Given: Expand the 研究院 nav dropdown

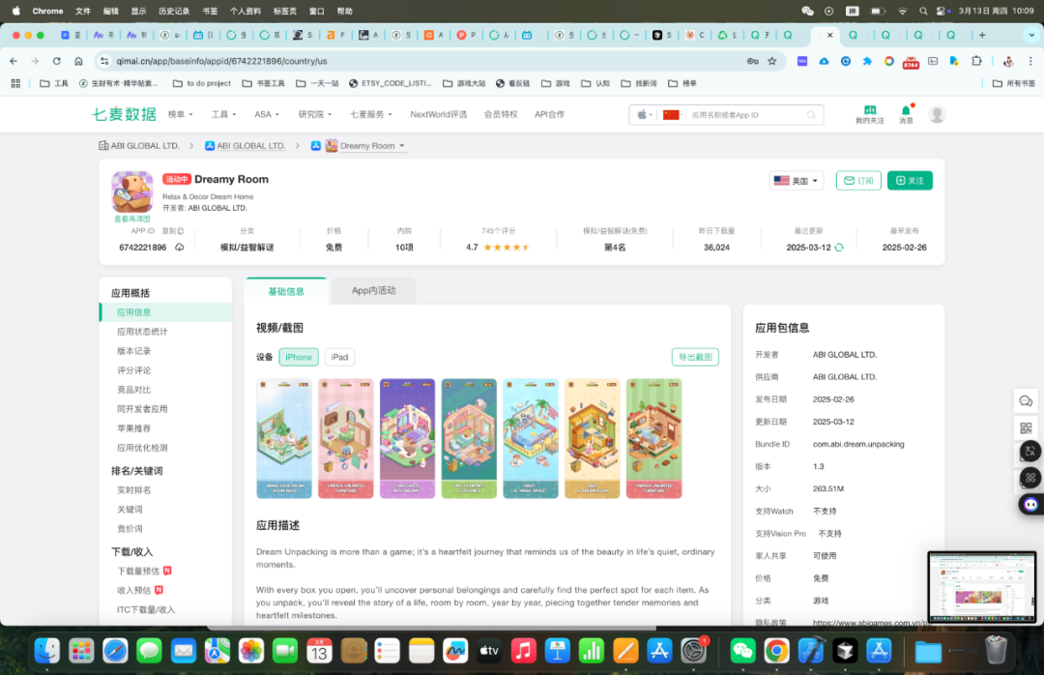Looking at the screenshot, I should tap(315, 115).
